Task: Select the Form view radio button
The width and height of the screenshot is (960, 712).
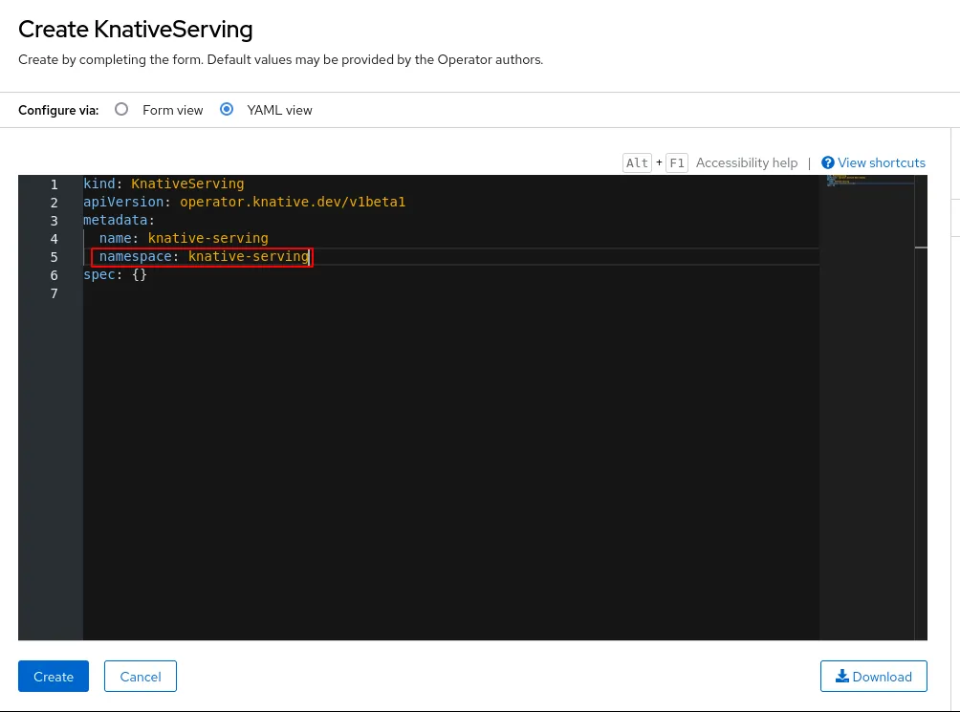Action: click(x=121, y=110)
